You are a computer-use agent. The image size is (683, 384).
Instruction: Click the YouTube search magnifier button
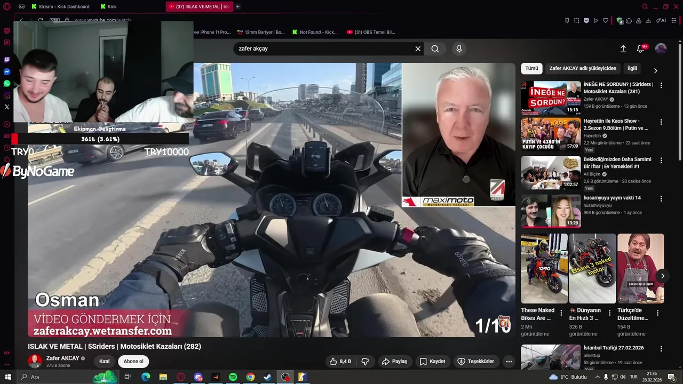point(435,49)
